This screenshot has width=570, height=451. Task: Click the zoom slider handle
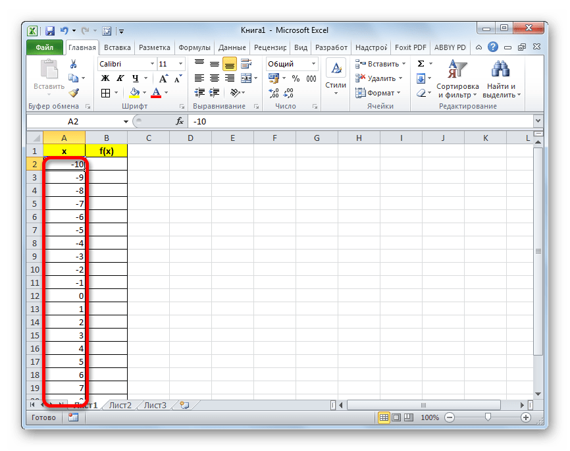pos(487,417)
